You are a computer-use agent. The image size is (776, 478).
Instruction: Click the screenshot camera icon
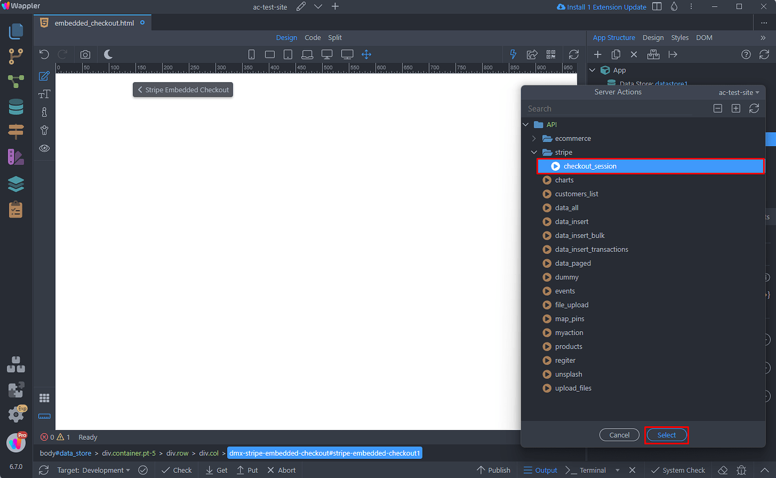point(85,55)
